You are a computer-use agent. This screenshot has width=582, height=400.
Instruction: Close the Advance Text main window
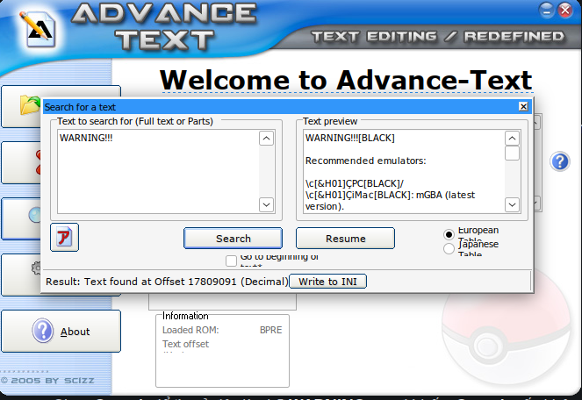565,11
